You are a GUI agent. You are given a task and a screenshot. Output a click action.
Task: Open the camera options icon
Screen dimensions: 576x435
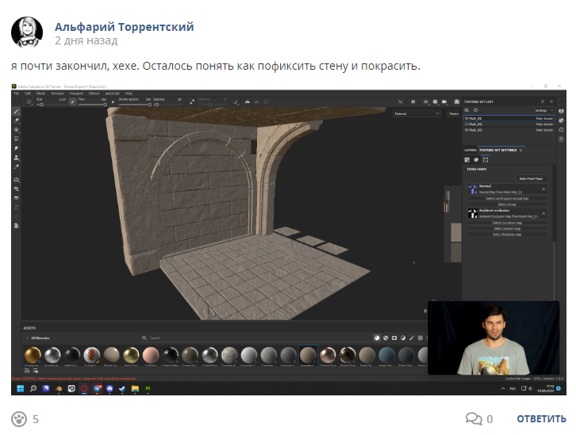coord(444,101)
